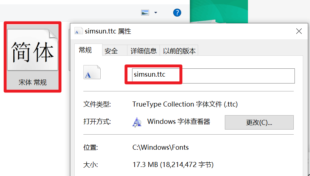Click the Windows 字体查看器 app icon

(137, 122)
